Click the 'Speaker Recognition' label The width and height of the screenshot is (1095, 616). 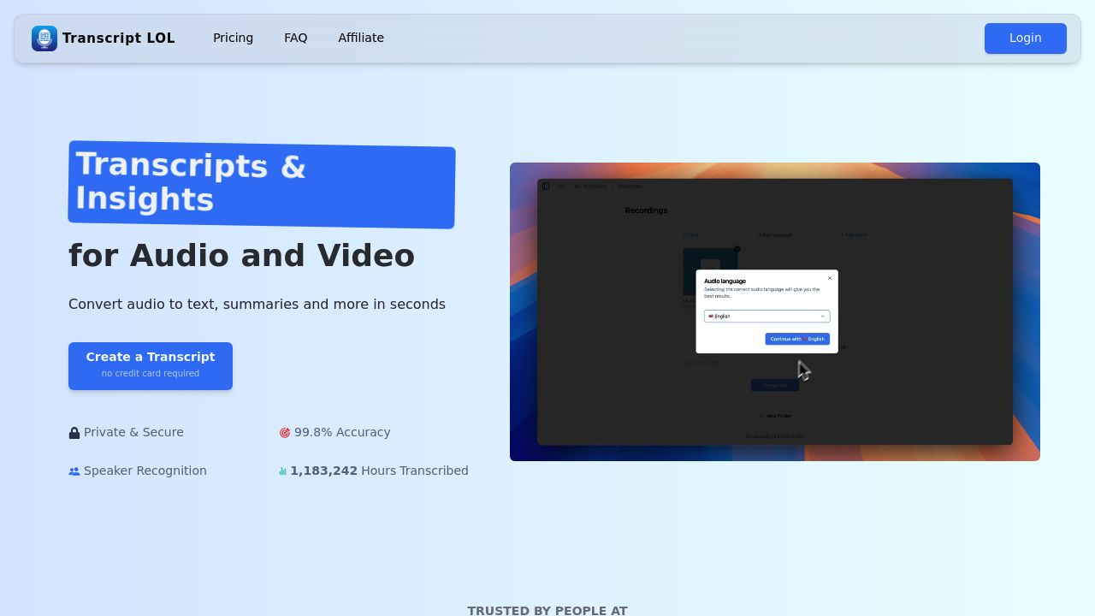[145, 471]
